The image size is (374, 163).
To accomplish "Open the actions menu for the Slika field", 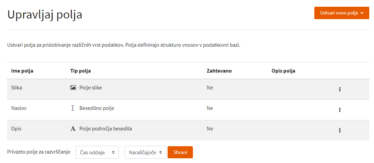I will point(340,89).
